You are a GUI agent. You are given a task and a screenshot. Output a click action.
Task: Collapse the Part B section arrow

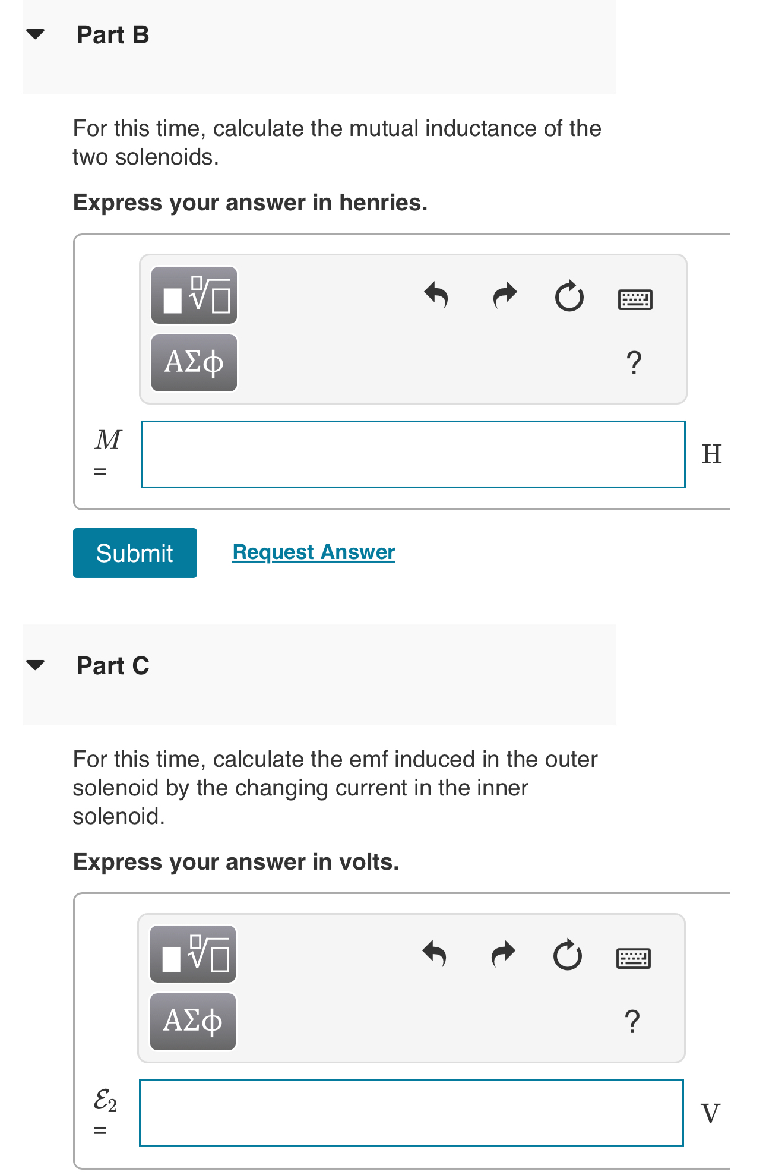(x=36, y=34)
